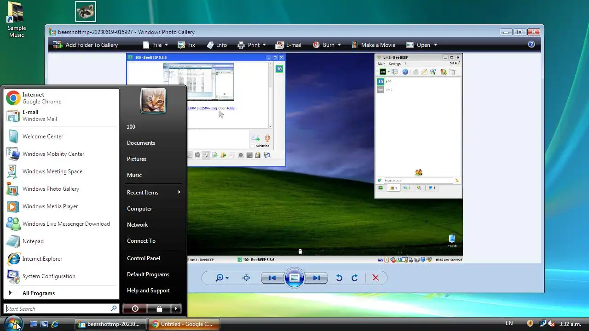Launch Windows Media Player
Image resolution: width=589 pixels, height=331 pixels.
point(61,206)
